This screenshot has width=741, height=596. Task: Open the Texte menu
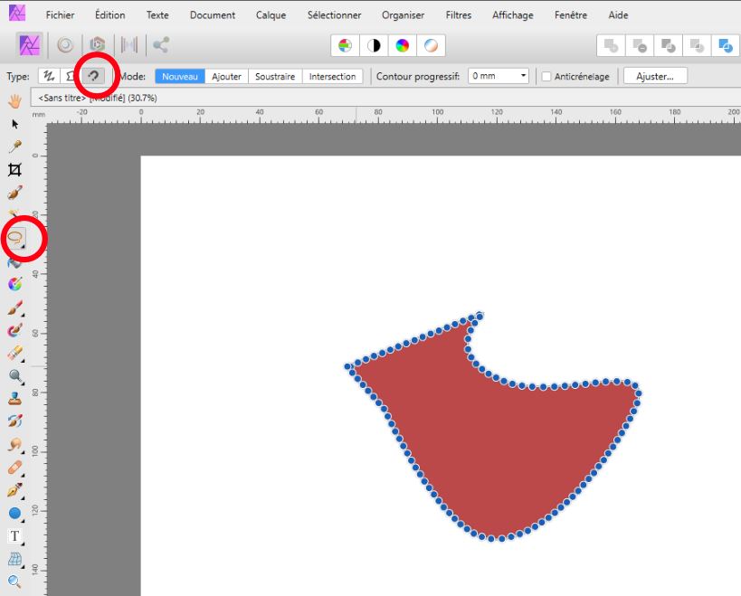tap(157, 15)
